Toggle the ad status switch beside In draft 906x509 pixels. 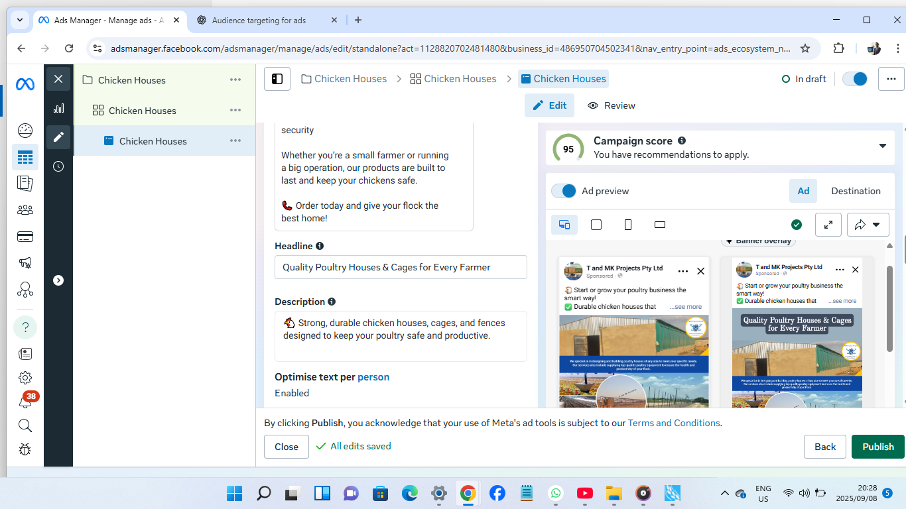pos(855,79)
